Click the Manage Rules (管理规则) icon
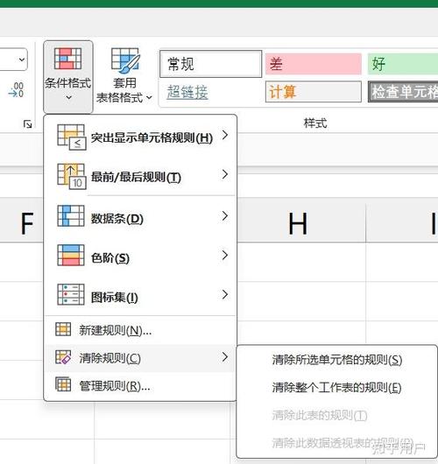The height and width of the screenshot is (464, 438). tap(63, 384)
